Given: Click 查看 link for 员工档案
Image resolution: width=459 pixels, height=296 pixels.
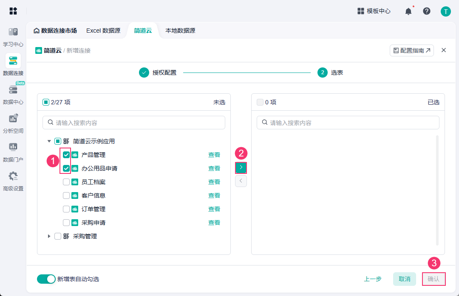Looking at the screenshot, I should (x=214, y=182).
